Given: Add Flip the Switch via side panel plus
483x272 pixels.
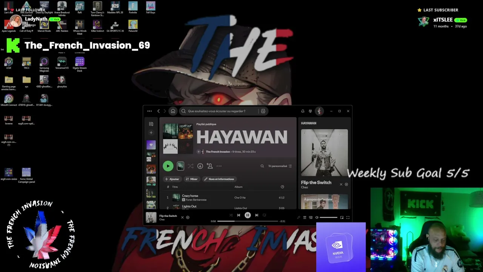Looking at the screenshot, I should (x=346, y=184).
